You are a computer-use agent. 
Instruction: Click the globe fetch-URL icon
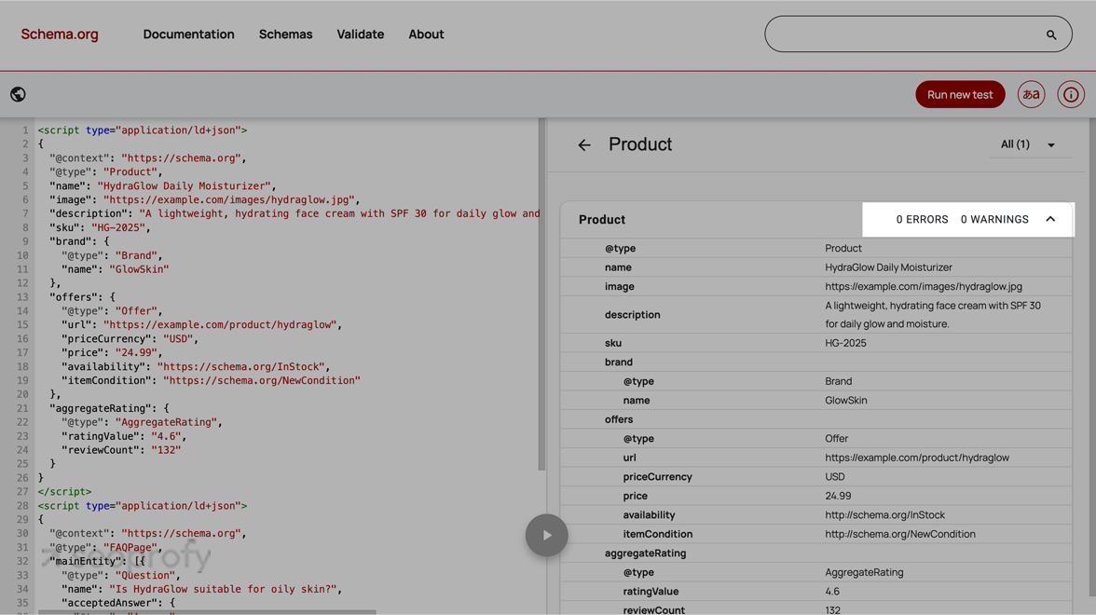coord(19,94)
